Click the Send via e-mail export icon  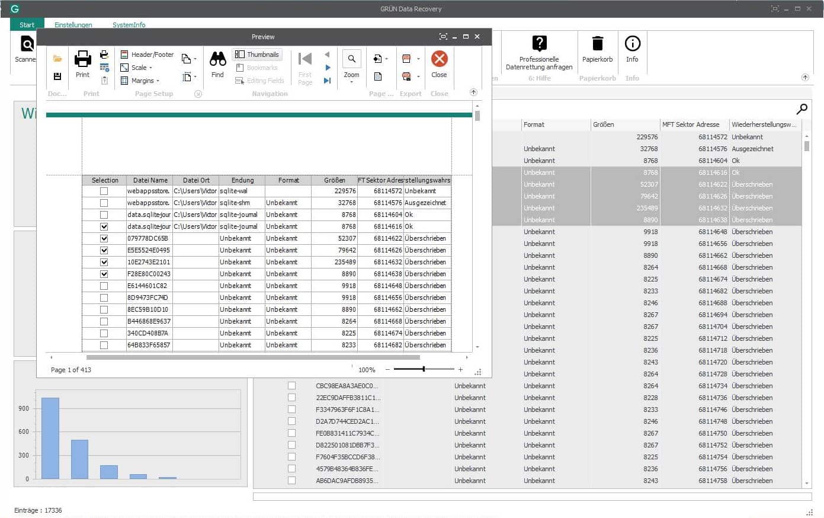[406, 76]
